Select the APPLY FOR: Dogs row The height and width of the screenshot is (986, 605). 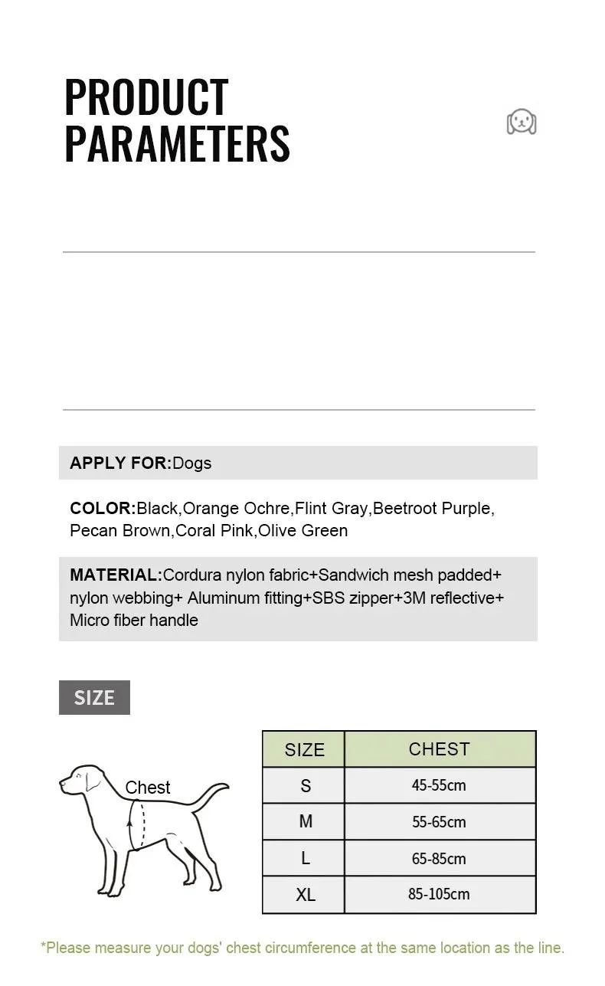point(298,463)
